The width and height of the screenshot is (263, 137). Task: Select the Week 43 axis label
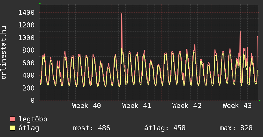pyautogui.click(x=237, y=106)
